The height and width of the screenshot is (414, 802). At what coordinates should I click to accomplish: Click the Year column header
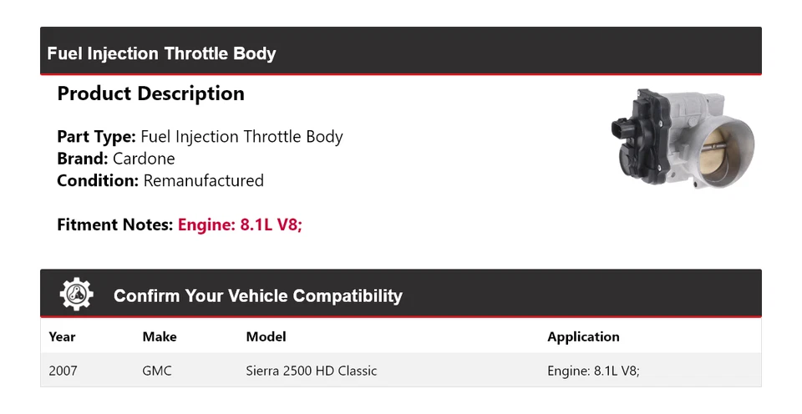[x=62, y=337]
